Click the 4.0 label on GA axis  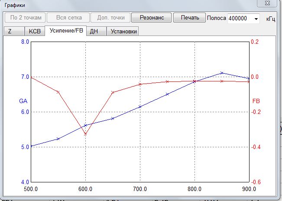pyautogui.click(x=25, y=182)
